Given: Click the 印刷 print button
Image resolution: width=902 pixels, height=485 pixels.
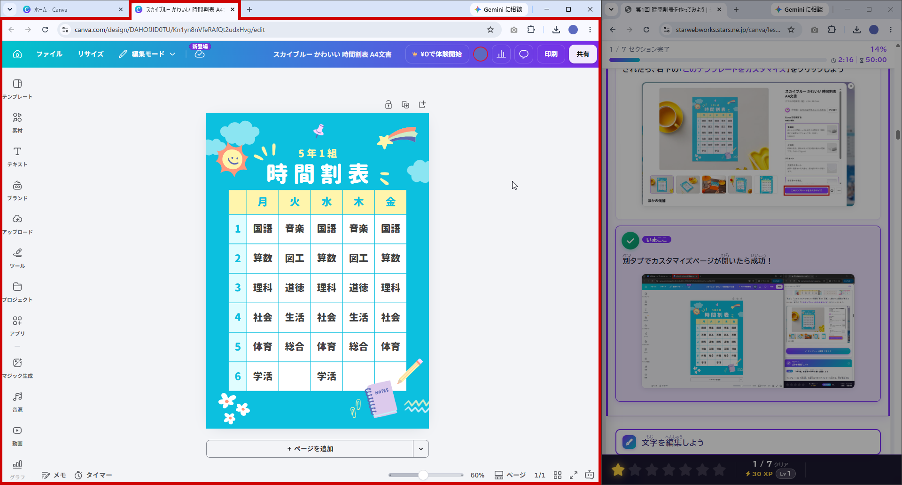Looking at the screenshot, I should [x=551, y=54].
